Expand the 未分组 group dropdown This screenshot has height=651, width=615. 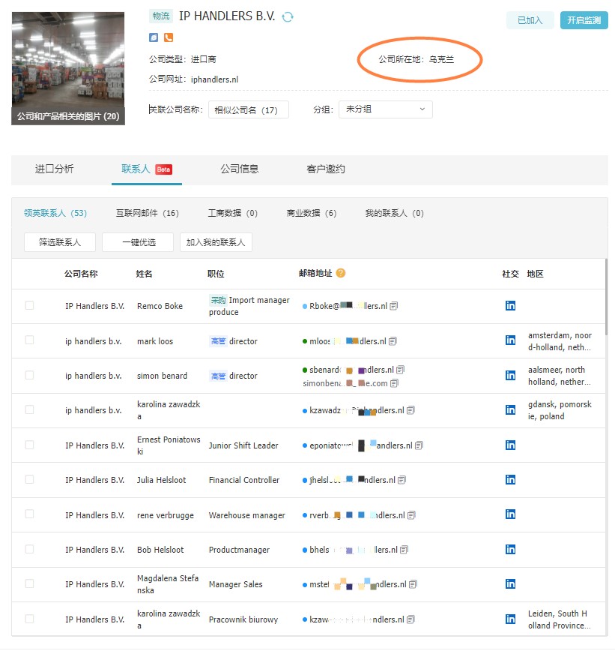pyautogui.click(x=386, y=109)
